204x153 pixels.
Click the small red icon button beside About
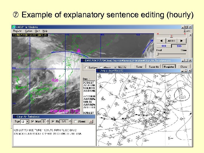pyautogui.click(x=91, y=122)
